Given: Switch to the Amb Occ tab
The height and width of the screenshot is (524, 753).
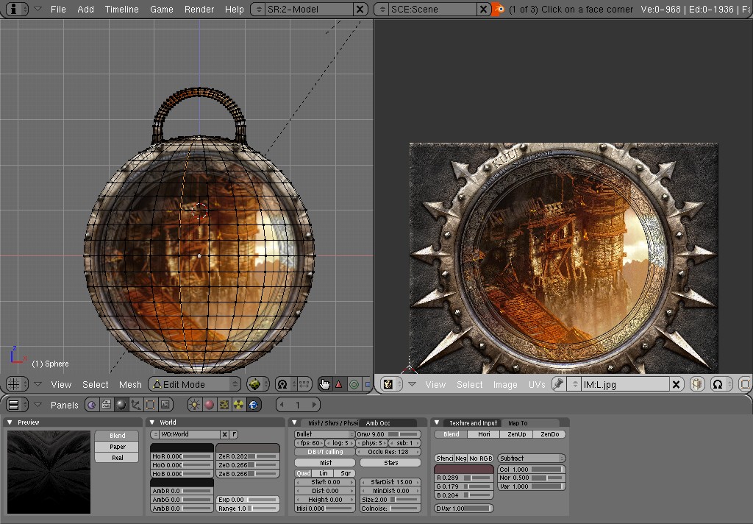Looking at the screenshot, I should (x=387, y=422).
